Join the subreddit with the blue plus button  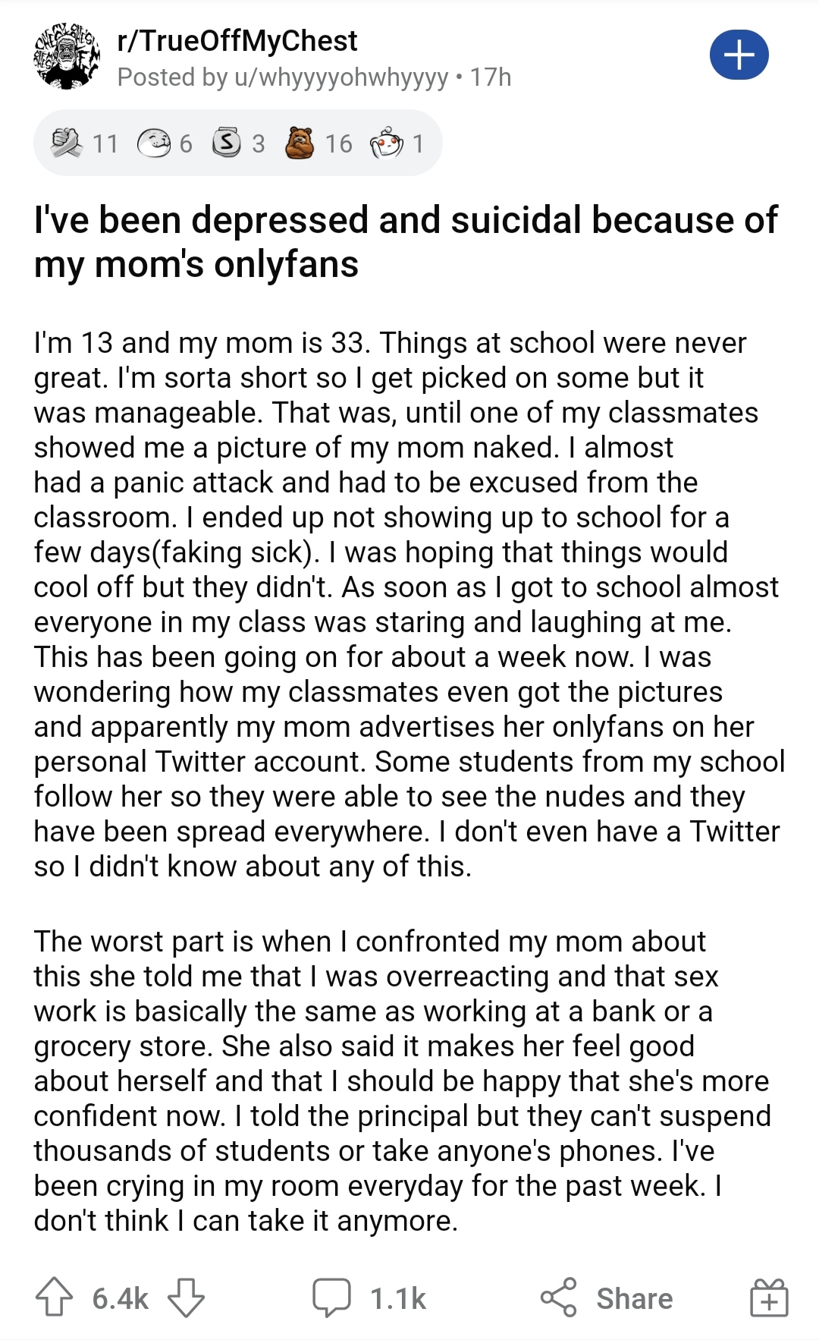739,55
